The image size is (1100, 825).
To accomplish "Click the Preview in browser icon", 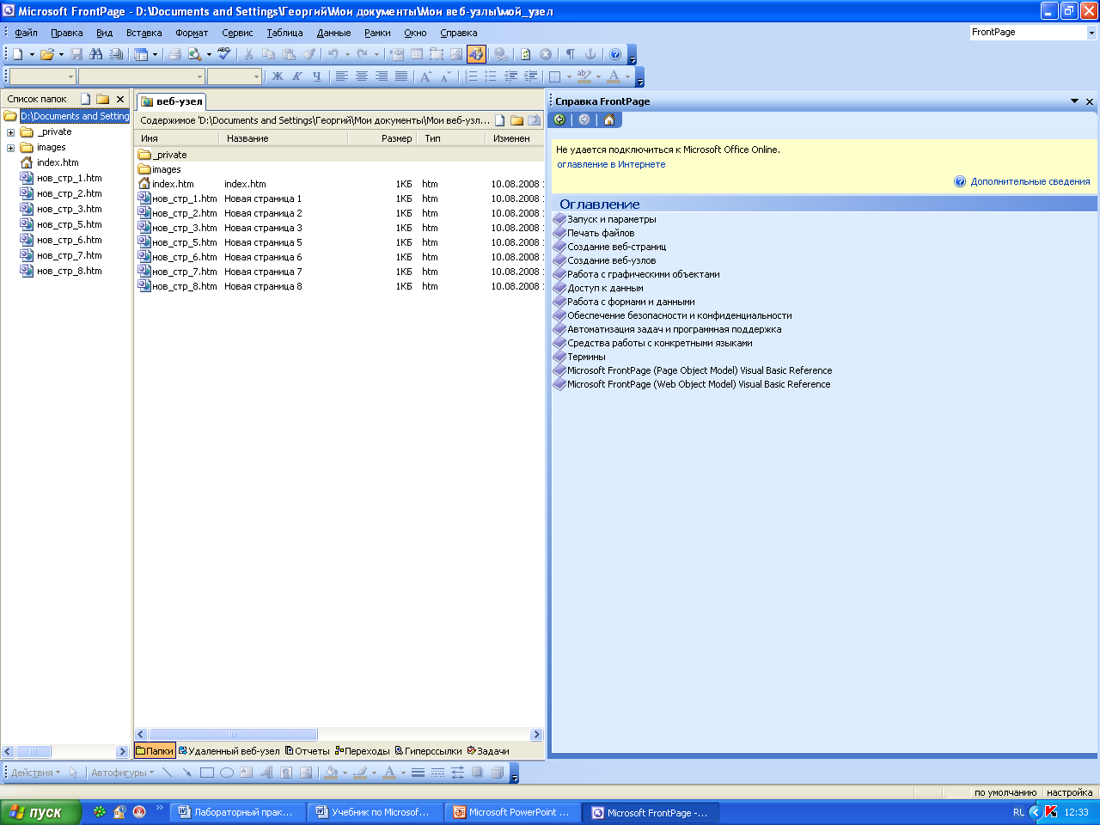I will tap(195, 54).
